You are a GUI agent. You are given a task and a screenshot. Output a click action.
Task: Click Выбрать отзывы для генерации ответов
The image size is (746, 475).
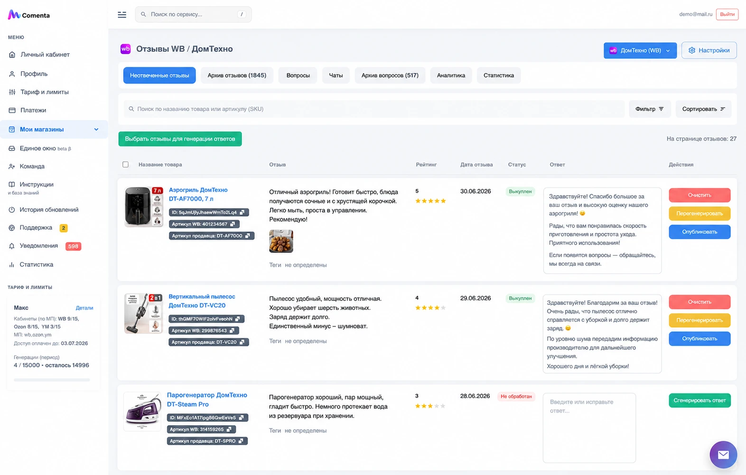click(180, 139)
